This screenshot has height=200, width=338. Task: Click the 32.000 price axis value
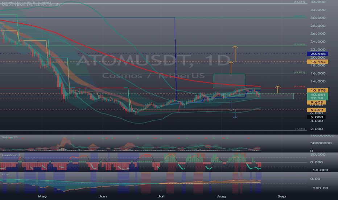318,10
